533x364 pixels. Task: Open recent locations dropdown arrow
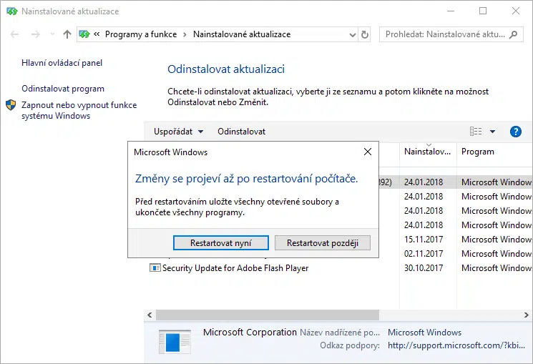tap(52, 34)
